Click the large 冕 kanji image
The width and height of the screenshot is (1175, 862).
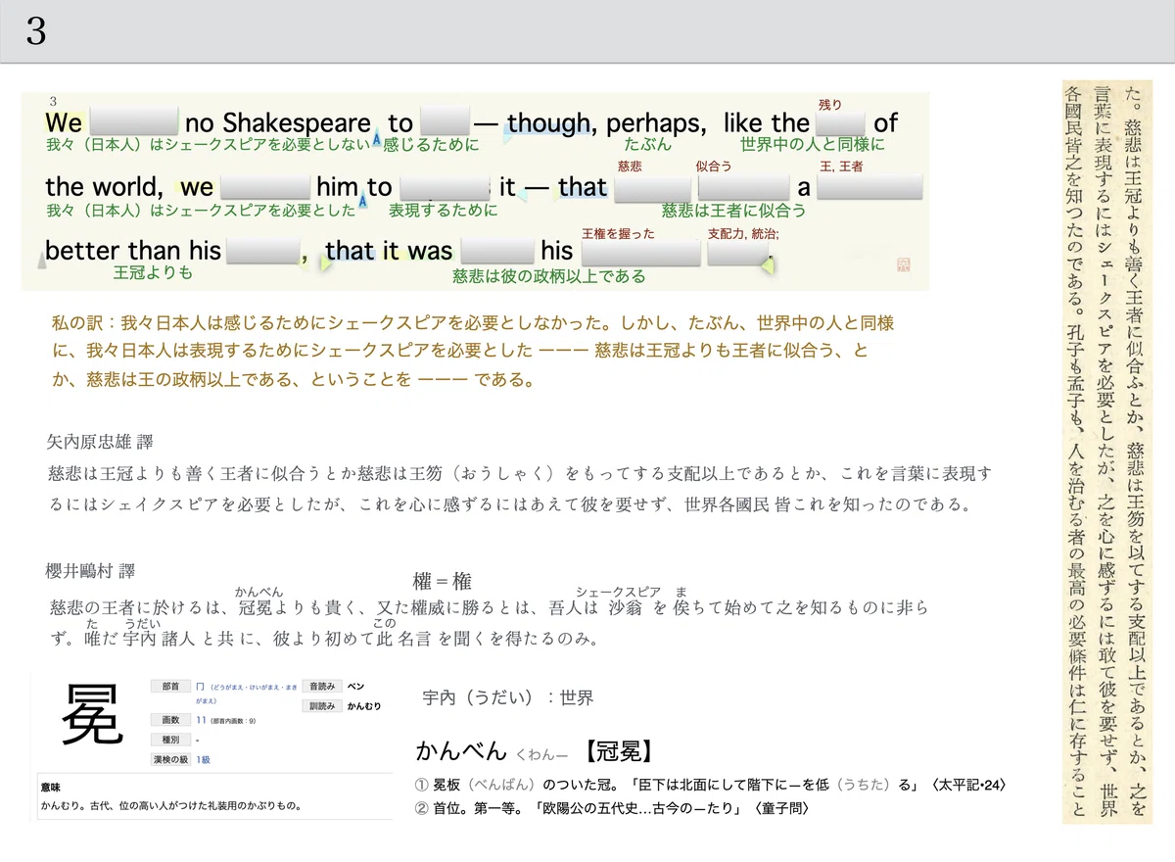92,715
